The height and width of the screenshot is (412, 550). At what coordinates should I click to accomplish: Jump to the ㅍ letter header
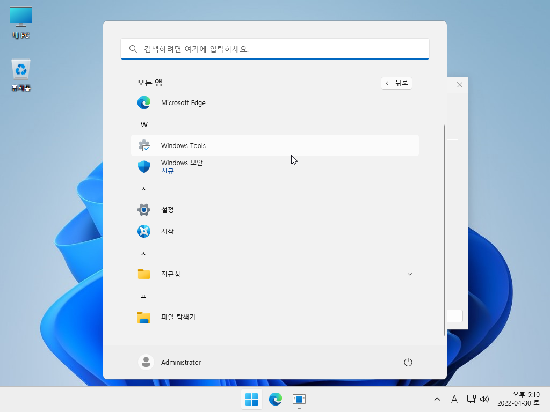coord(143,296)
